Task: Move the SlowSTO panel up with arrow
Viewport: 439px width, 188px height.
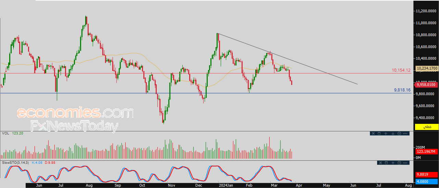Action: tap(392, 163)
